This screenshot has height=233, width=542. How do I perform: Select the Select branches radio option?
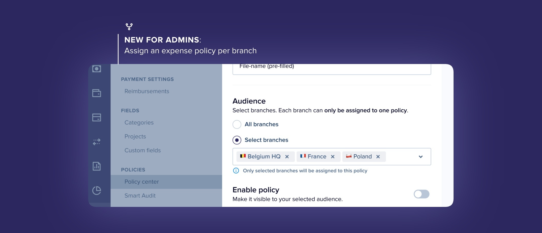point(237,140)
